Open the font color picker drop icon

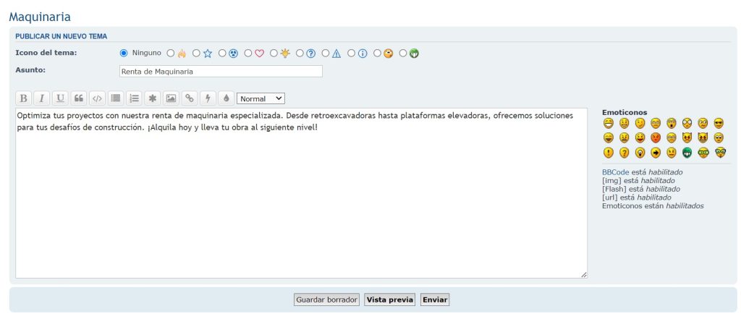(x=226, y=98)
